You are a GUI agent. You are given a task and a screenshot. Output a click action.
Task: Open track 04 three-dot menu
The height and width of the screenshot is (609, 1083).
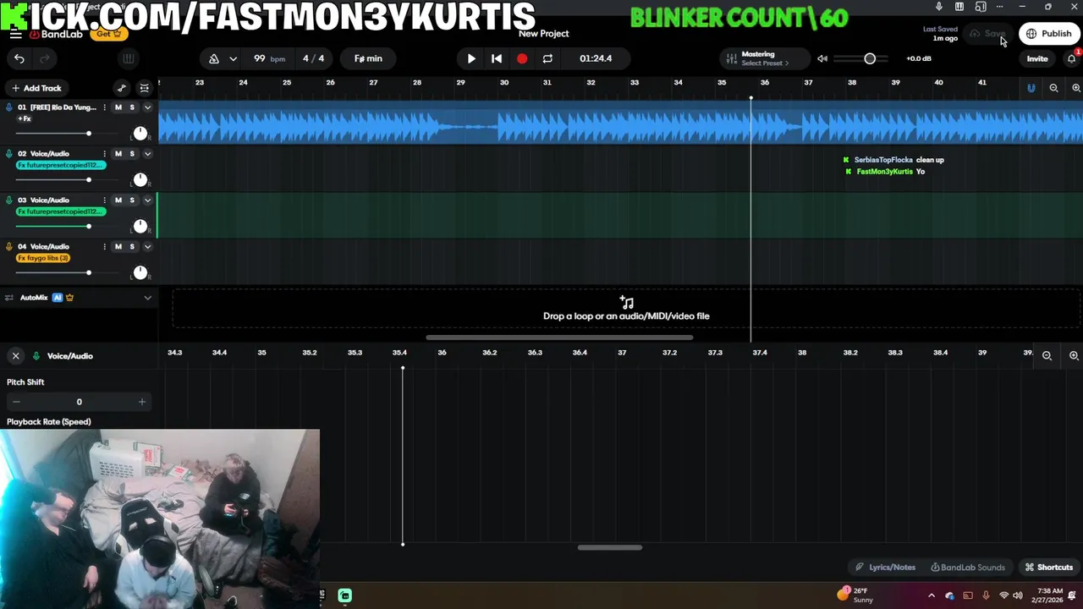105,247
